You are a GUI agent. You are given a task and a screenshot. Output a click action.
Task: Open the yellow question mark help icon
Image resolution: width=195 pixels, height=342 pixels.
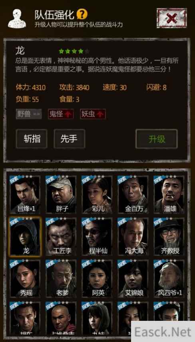pos(82,14)
